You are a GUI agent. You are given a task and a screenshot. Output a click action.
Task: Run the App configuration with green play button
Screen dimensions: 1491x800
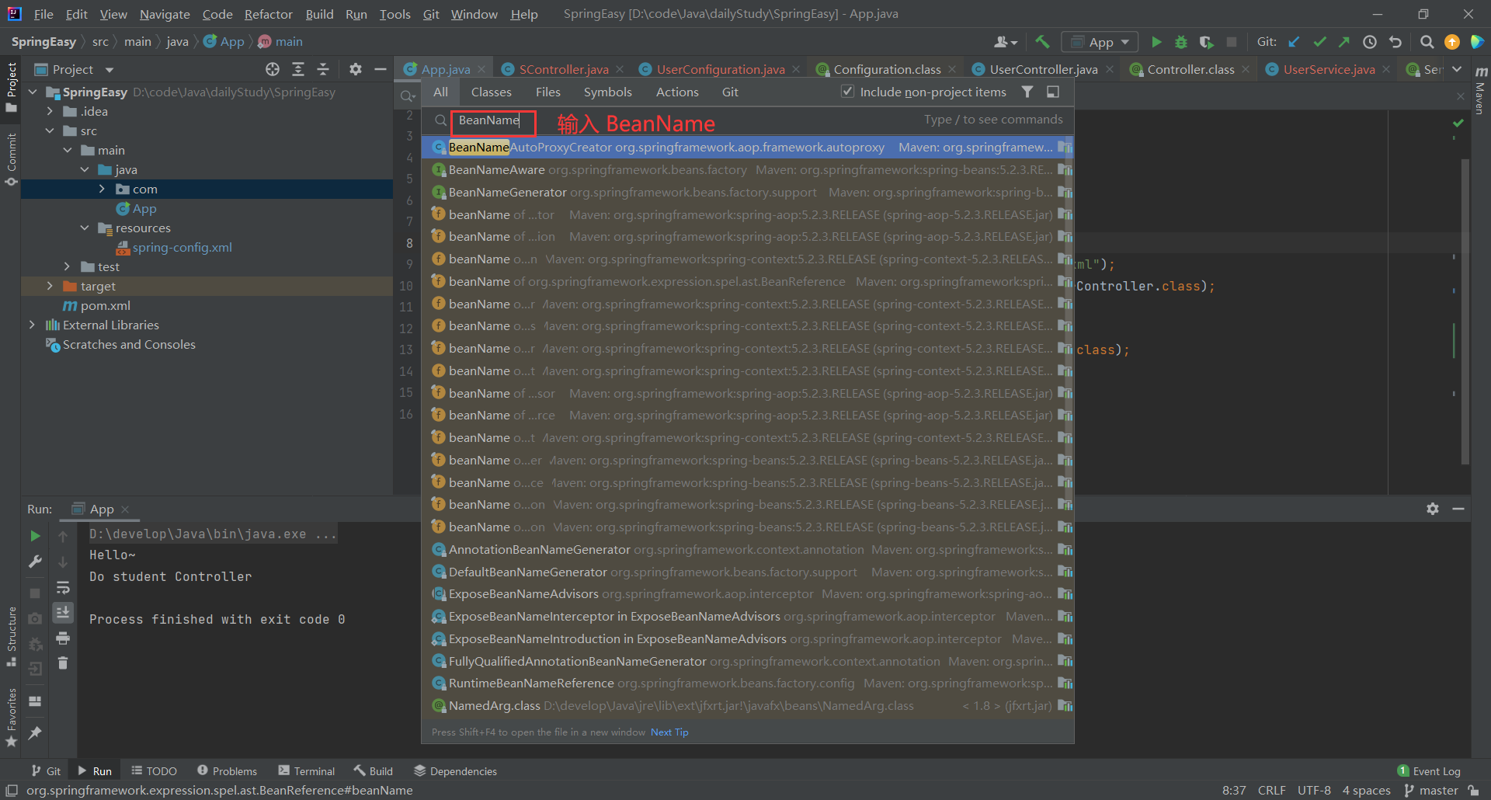tap(1156, 42)
